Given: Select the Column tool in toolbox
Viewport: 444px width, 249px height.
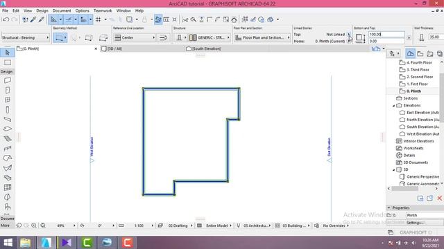Looking at the screenshot, I should (x=8, y=109).
